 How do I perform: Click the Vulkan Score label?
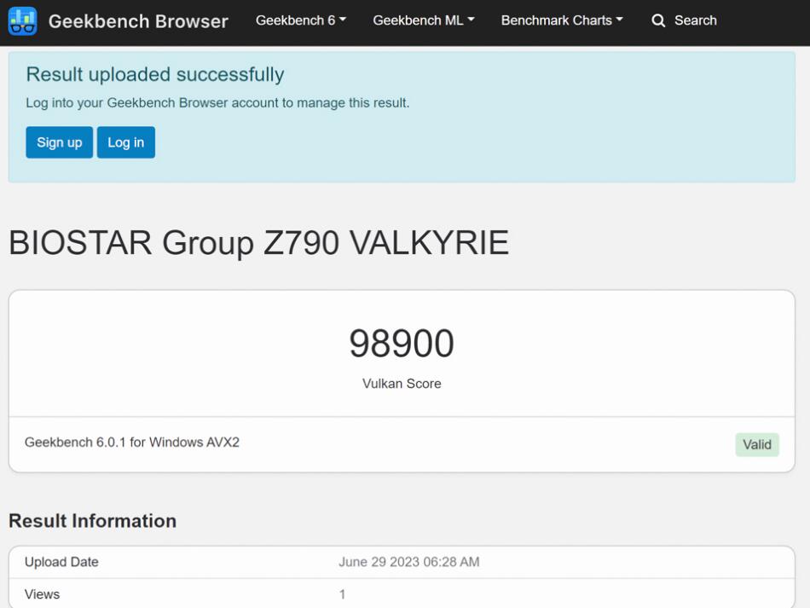click(x=402, y=384)
